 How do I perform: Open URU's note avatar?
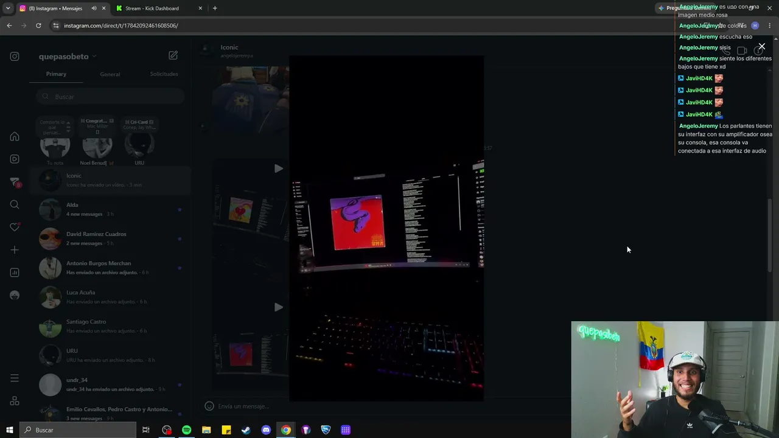click(139, 145)
